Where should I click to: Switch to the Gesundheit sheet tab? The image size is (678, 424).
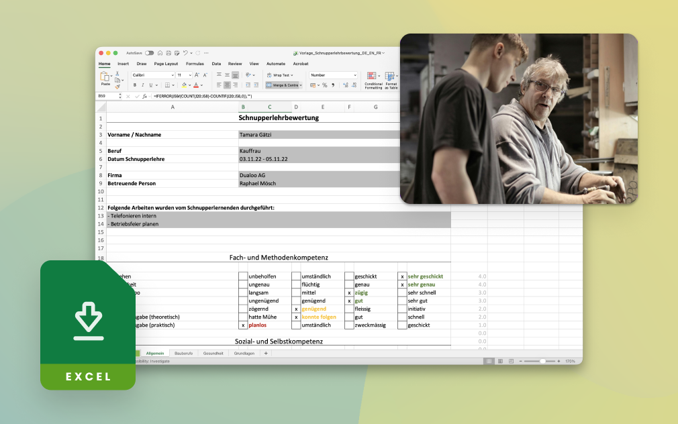pos(213,353)
